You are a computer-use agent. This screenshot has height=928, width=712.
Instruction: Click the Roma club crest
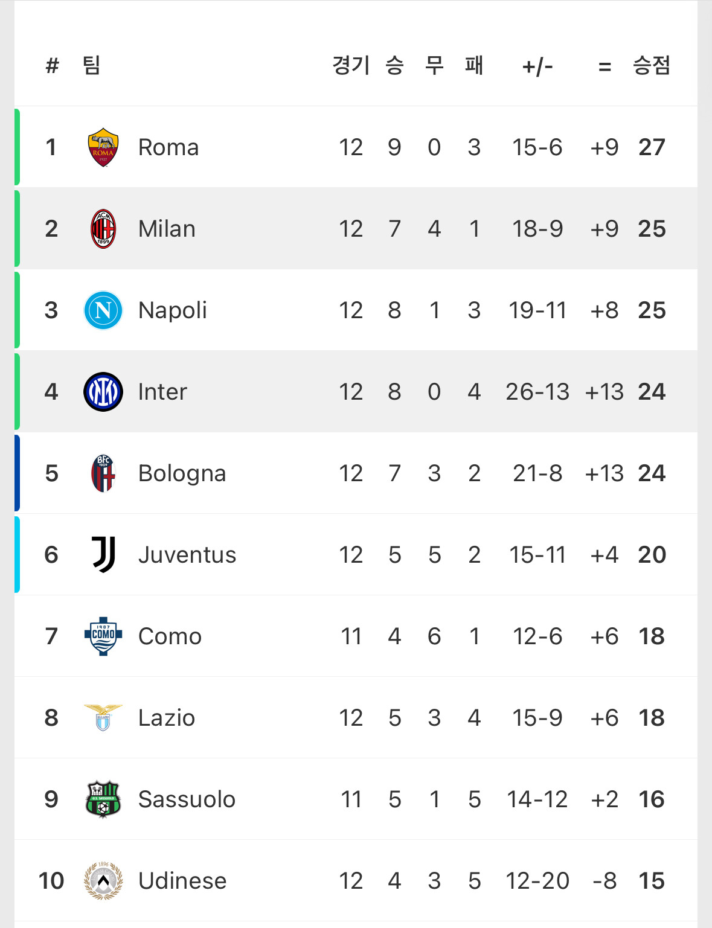click(x=103, y=147)
